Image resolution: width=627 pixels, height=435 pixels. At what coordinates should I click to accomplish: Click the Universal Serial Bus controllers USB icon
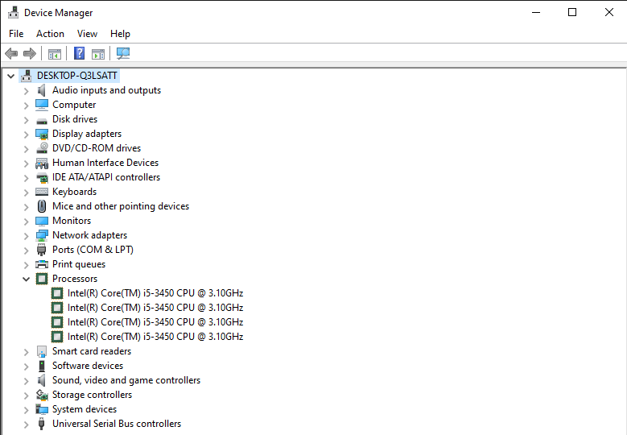[x=41, y=424]
